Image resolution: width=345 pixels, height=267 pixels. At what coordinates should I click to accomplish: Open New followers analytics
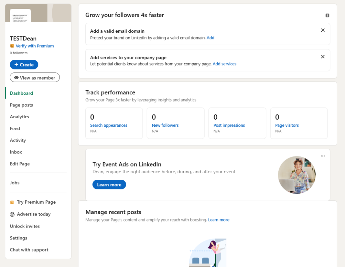point(165,125)
